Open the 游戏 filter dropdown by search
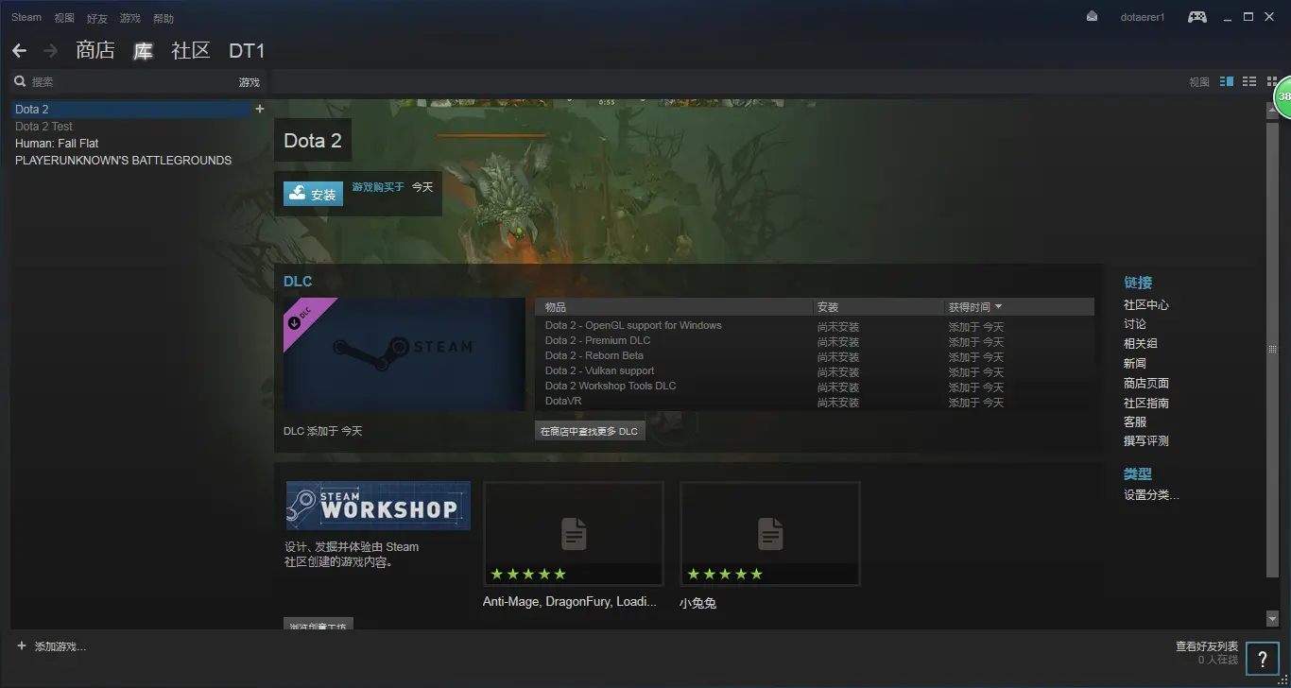 click(249, 82)
